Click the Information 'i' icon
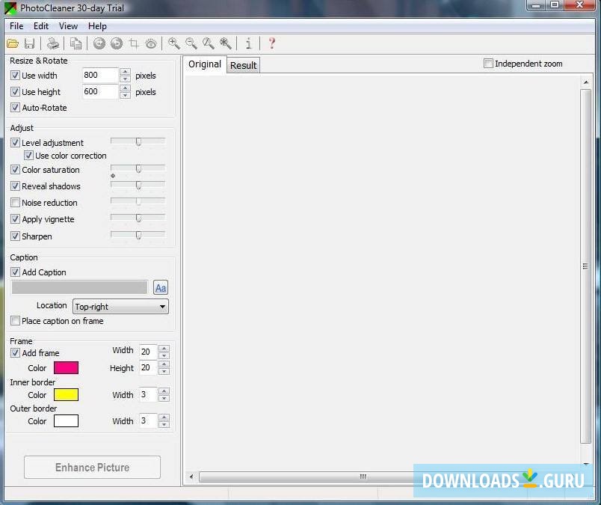The width and height of the screenshot is (601, 505). click(x=248, y=43)
